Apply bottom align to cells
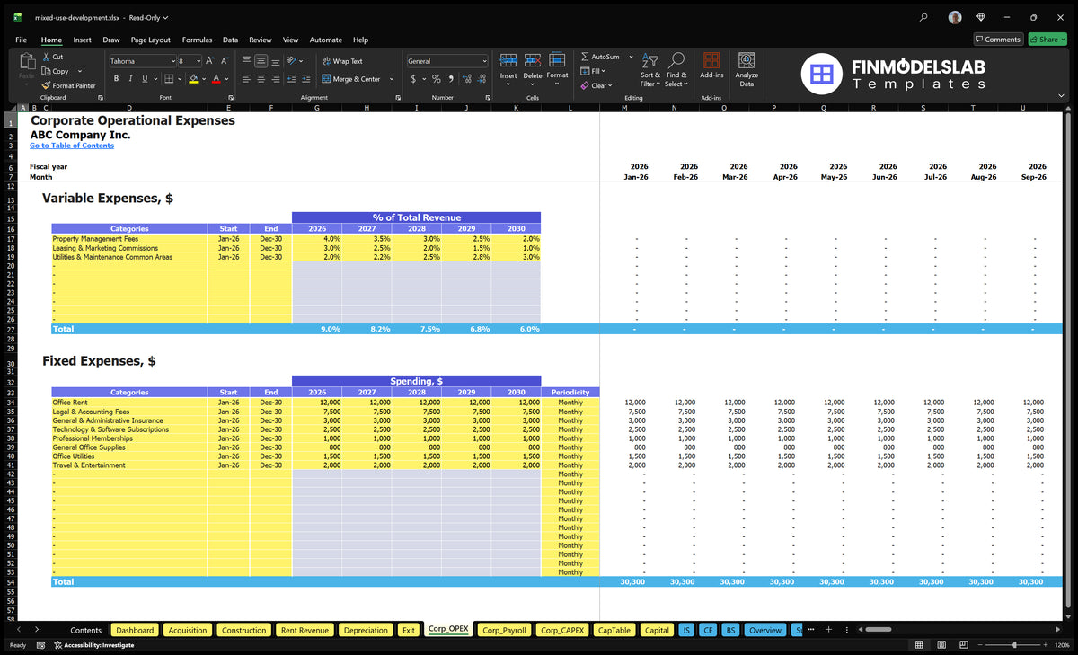 click(x=277, y=61)
